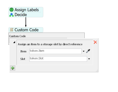
Task: Focus the token.Item input field
Action: point(55,51)
